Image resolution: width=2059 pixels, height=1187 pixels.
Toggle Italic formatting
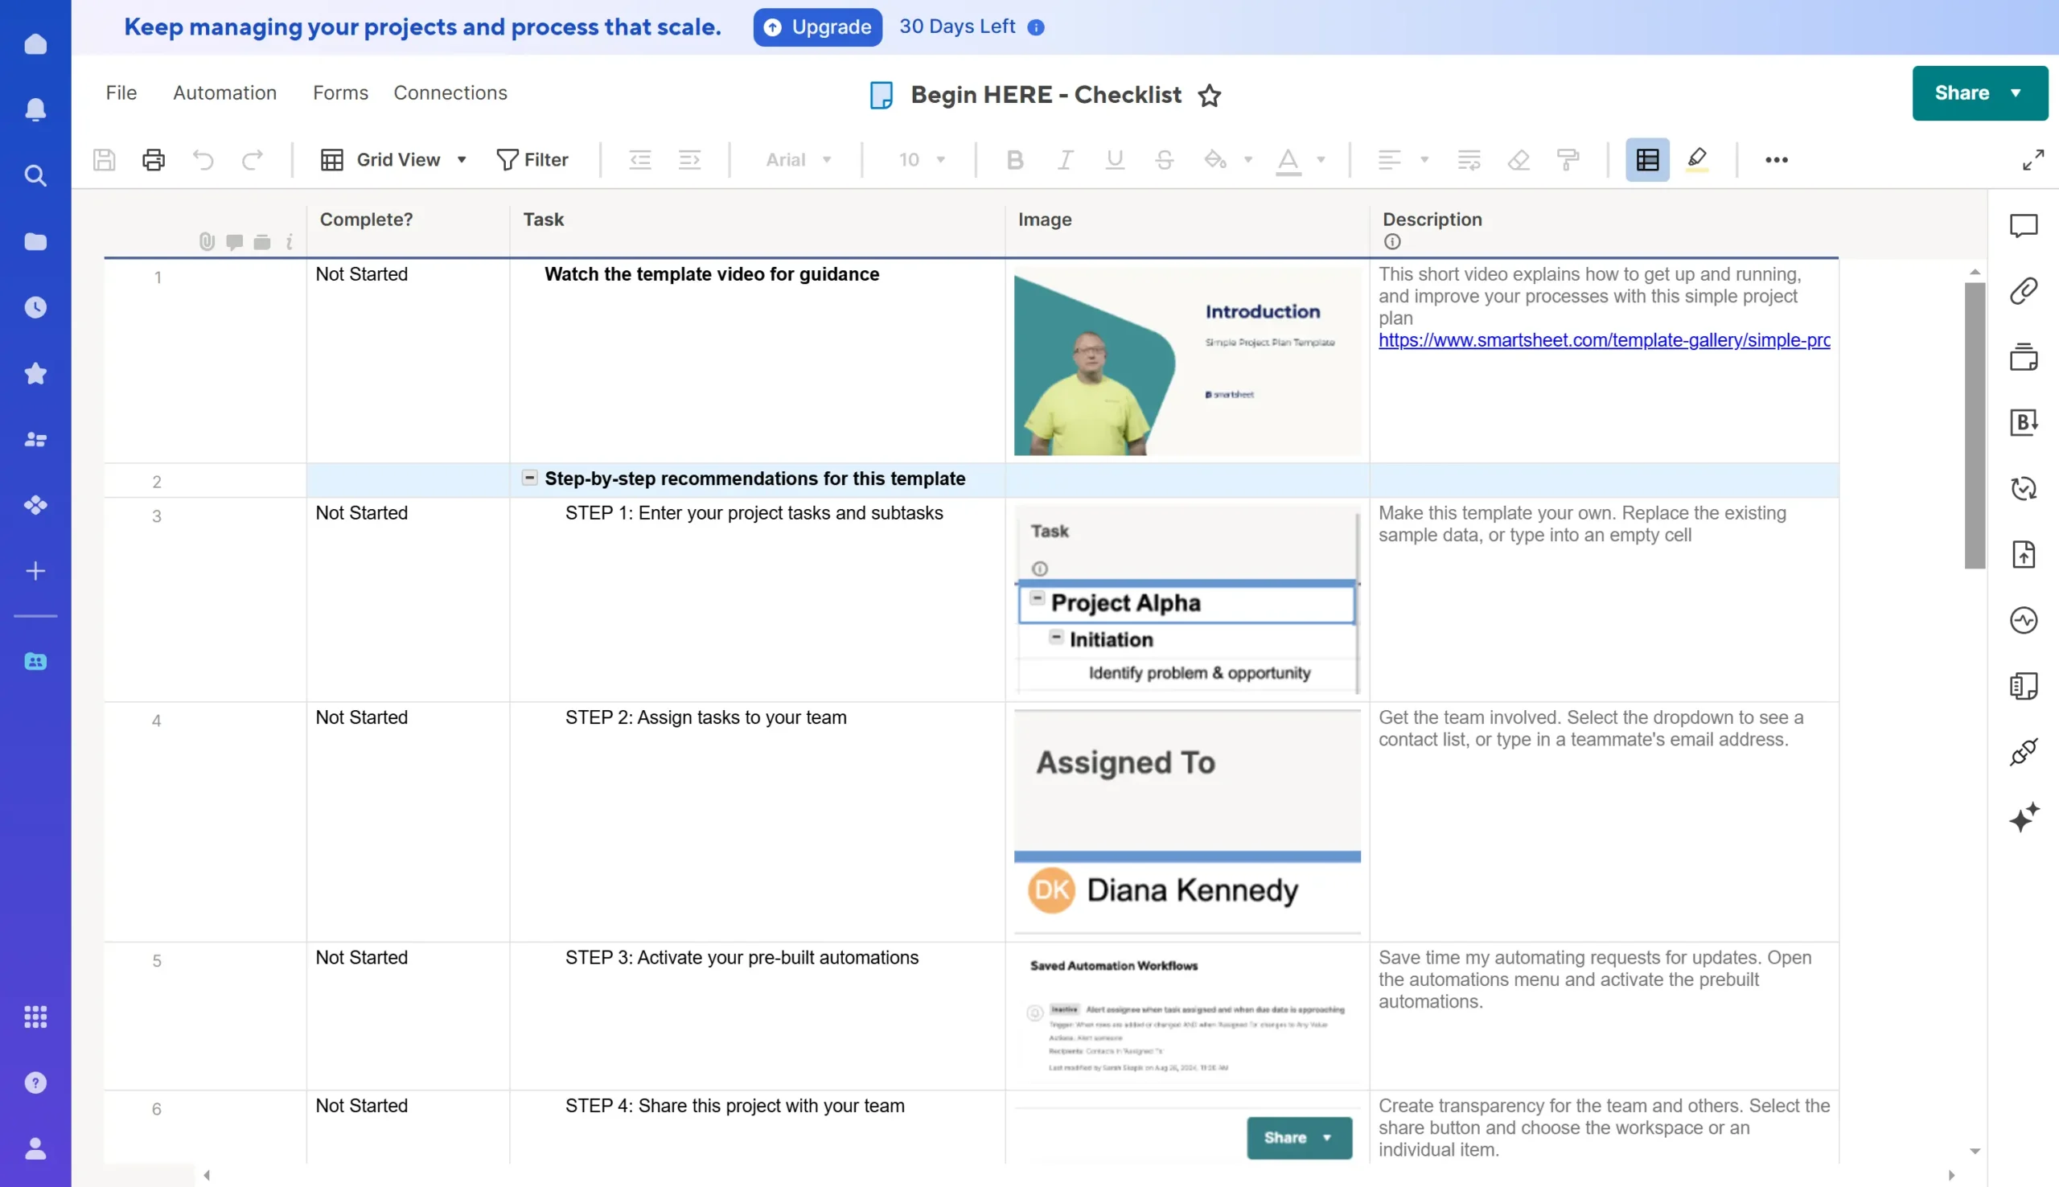(1065, 159)
